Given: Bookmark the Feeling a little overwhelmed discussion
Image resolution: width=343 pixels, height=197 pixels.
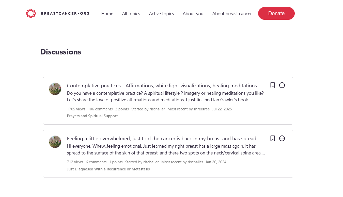Looking at the screenshot, I should (272, 138).
